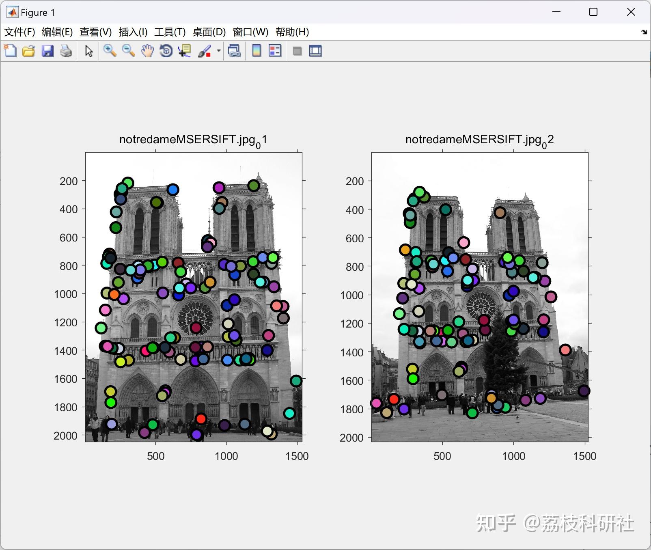Image resolution: width=651 pixels, height=550 pixels.
Task: Show Plot Tools and dock figure
Action: point(315,51)
